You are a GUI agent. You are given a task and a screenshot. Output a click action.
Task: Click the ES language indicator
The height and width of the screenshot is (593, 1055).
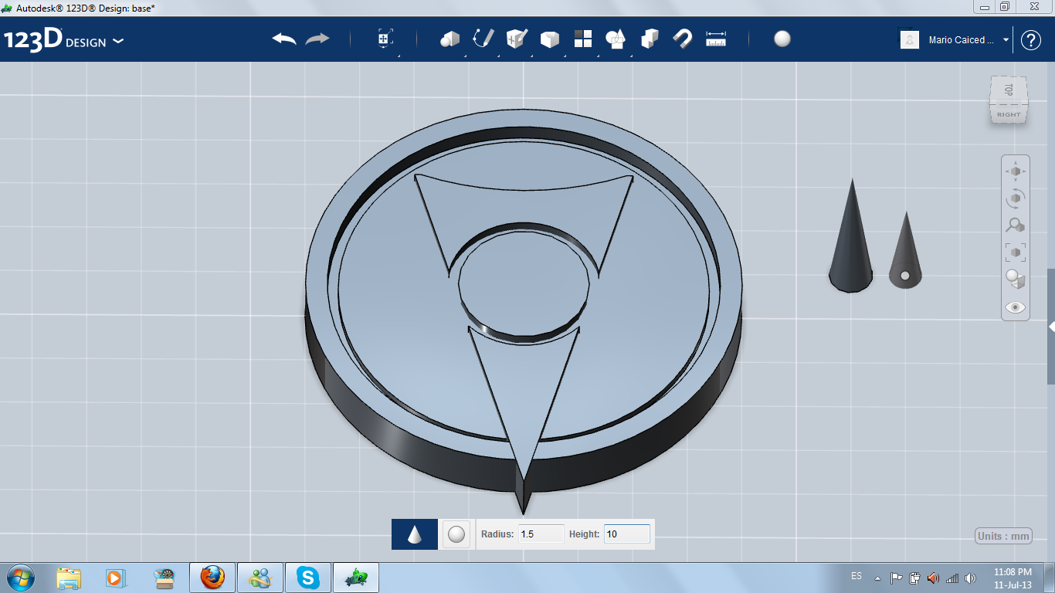click(x=857, y=576)
